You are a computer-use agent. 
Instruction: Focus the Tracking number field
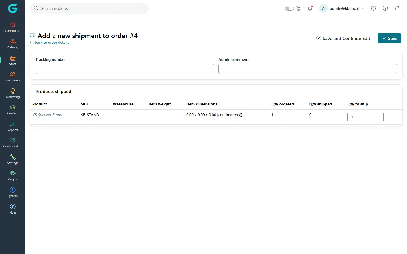(x=125, y=69)
